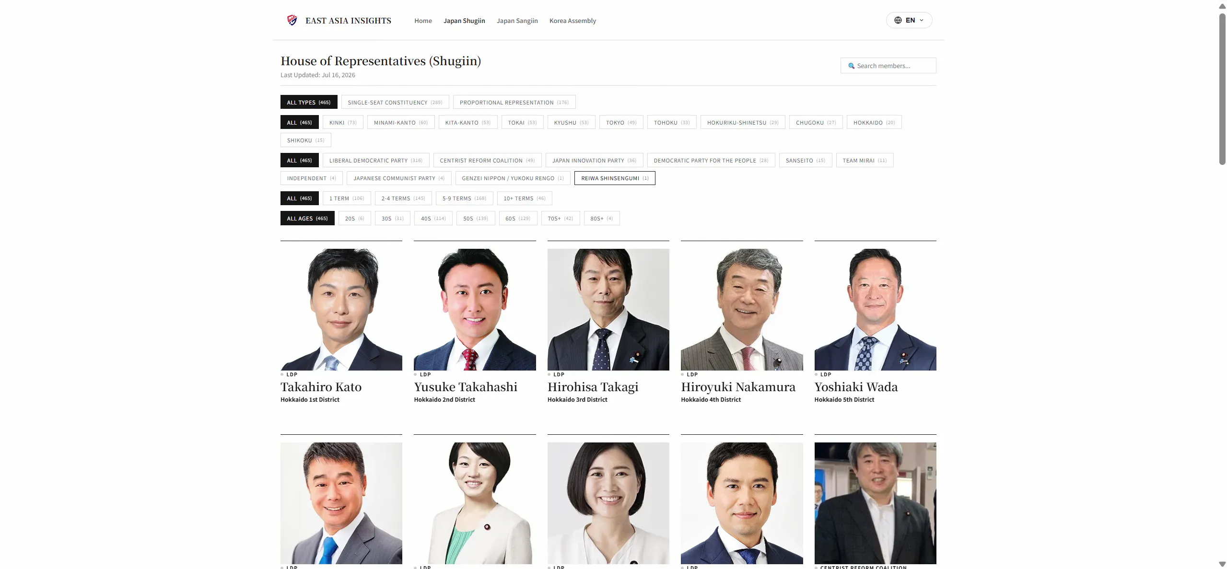The height and width of the screenshot is (569, 1227).
Task: Filter region by Hokkaido
Action: 874,122
